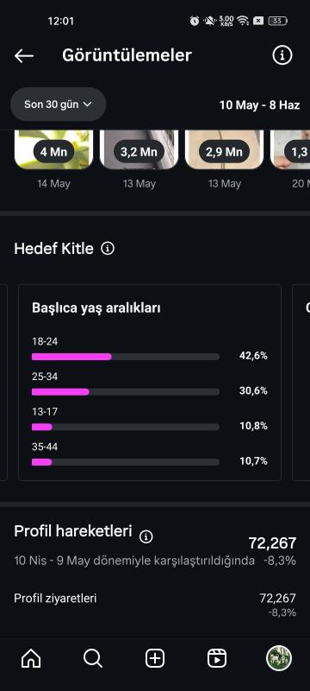Viewport: 310px width, 691px height.
Task: Go back using the left arrow
Action: pyautogui.click(x=24, y=56)
